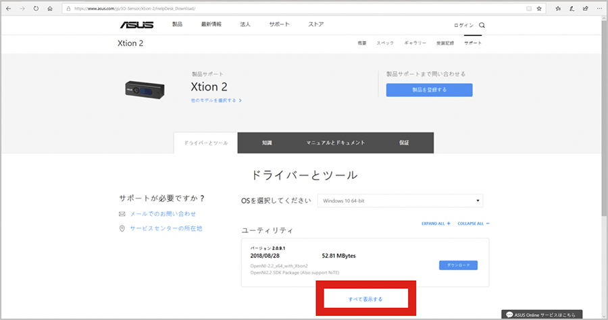Screen dimensions: 608x320
Task: Open the site search magnifier icon
Action: coord(482,25)
